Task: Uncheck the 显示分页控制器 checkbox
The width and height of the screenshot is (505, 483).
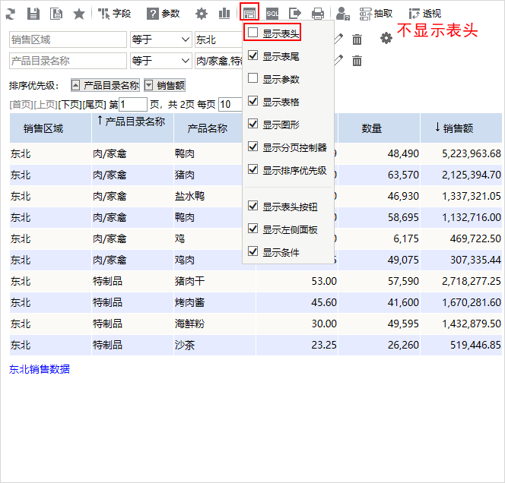Action: (x=252, y=147)
